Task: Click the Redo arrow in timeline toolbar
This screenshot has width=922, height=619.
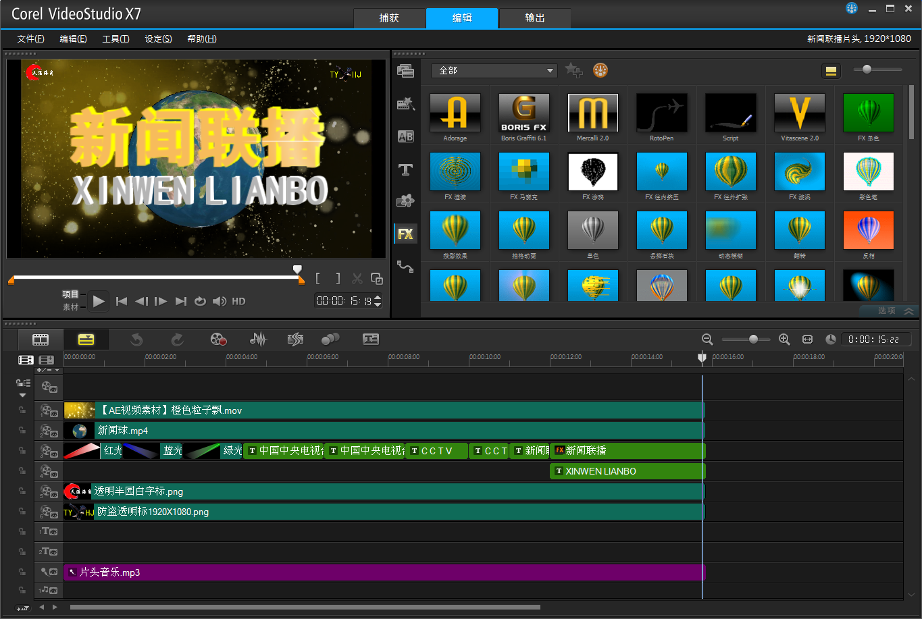Action: click(177, 340)
